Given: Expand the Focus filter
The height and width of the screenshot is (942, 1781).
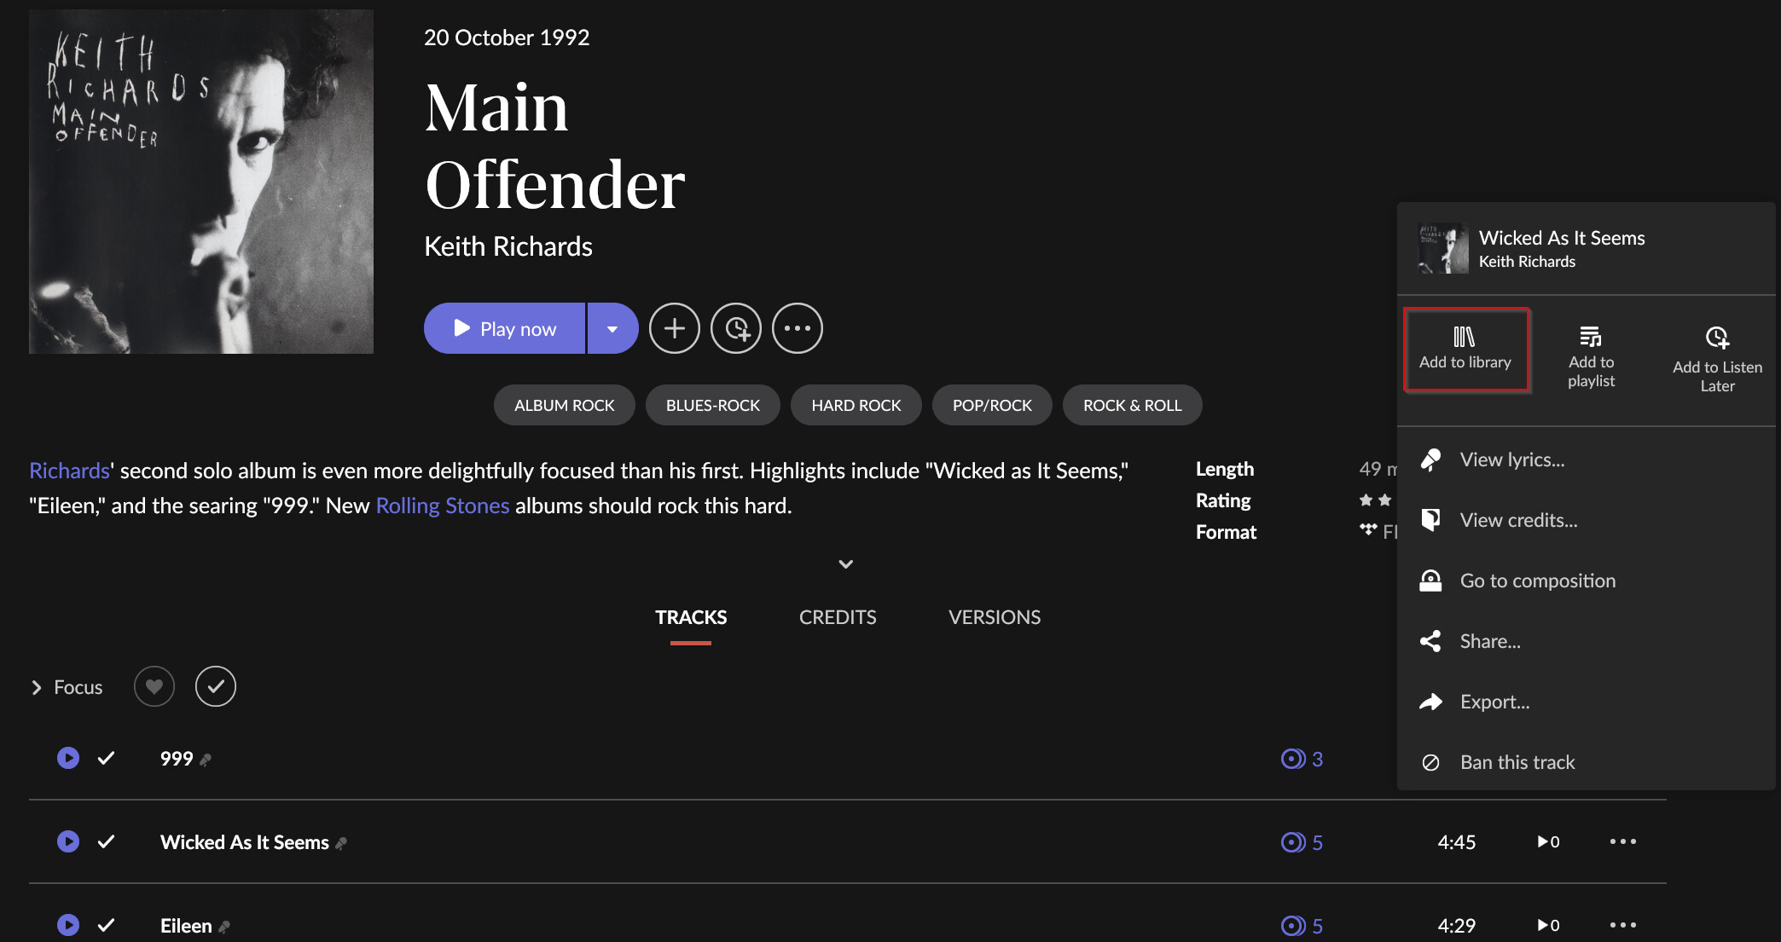Looking at the screenshot, I should coord(67,687).
